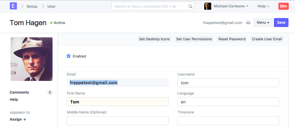The image size is (295, 128).
Task: Click the print icon
Action: click(248, 23)
